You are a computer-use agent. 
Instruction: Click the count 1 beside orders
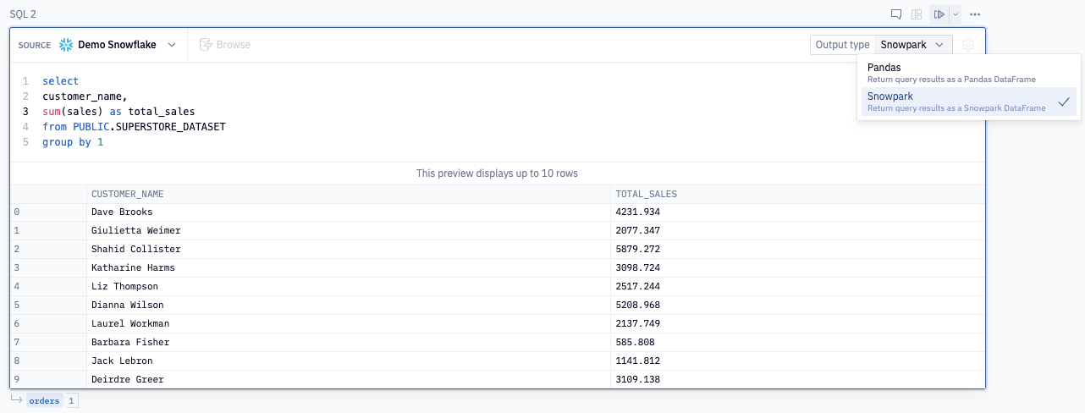tap(72, 400)
